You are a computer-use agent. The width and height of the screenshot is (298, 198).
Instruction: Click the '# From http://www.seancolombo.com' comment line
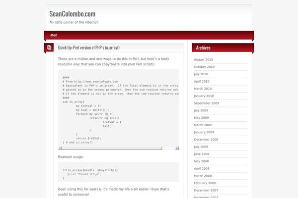pos(90,82)
